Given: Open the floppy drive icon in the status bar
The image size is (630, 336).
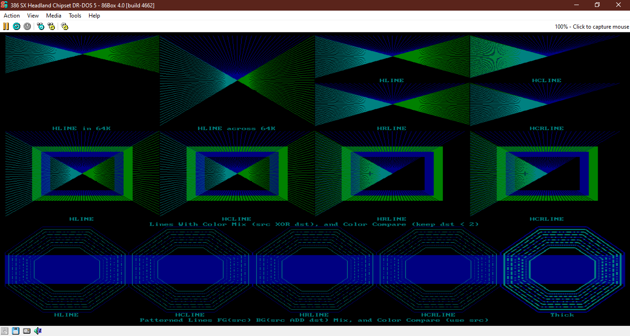Looking at the screenshot, I should click(x=15, y=330).
